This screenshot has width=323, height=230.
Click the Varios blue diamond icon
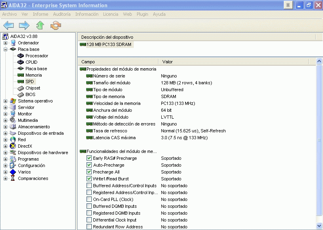pyautogui.click(x=13, y=172)
